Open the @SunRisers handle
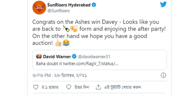 point(59,11)
